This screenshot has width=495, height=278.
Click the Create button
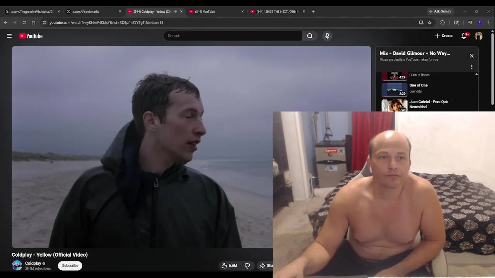pyautogui.click(x=444, y=36)
